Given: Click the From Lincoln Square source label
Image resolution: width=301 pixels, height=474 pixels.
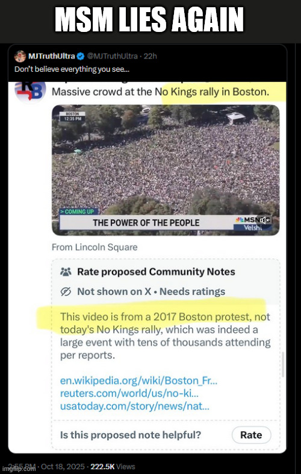Looking at the screenshot, I should click(x=95, y=247).
